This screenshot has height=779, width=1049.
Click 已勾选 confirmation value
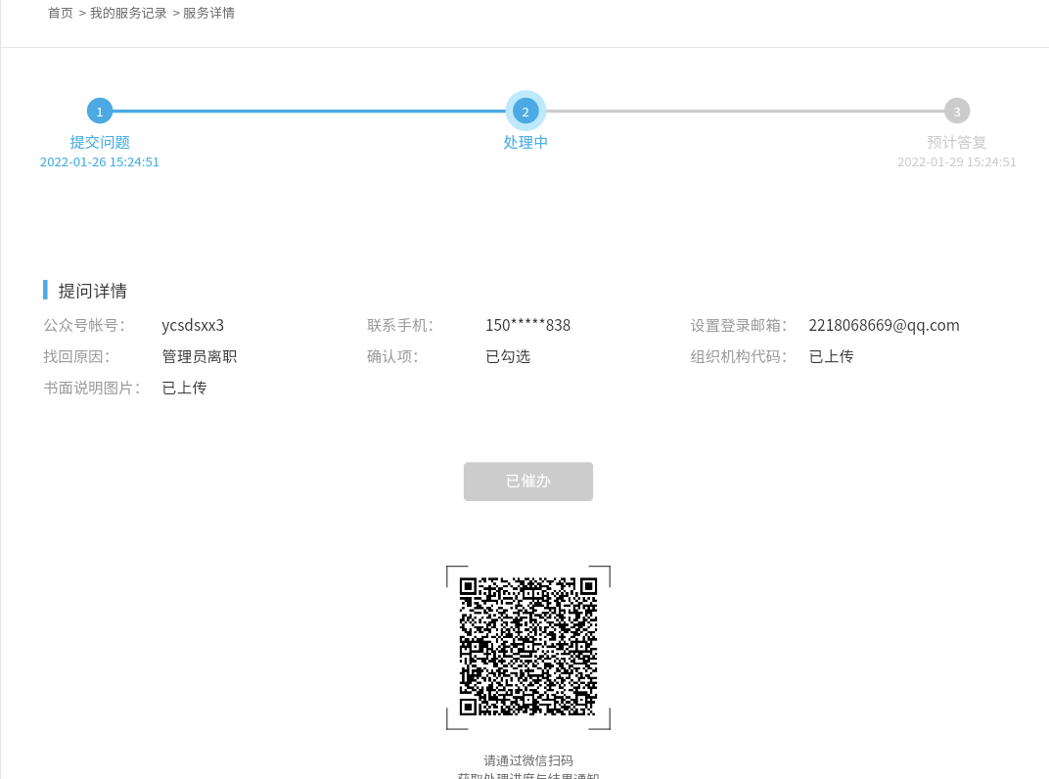tap(508, 356)
